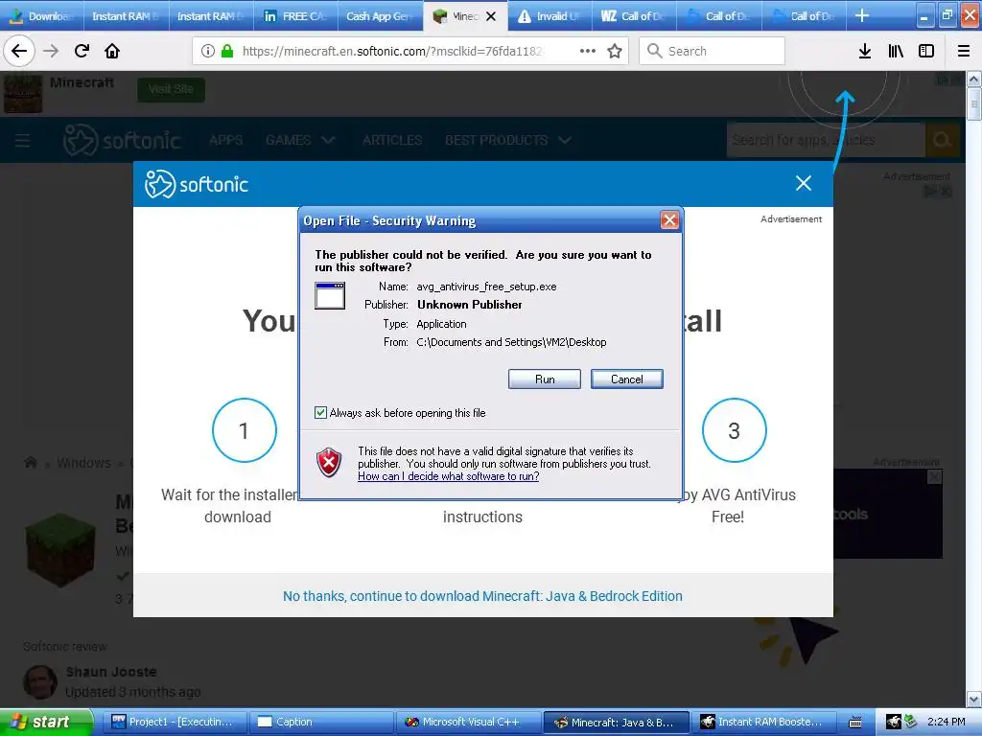Switch to Microsoft Visual C++ taskbar item
982x736 pixels.
coord(467,723)
